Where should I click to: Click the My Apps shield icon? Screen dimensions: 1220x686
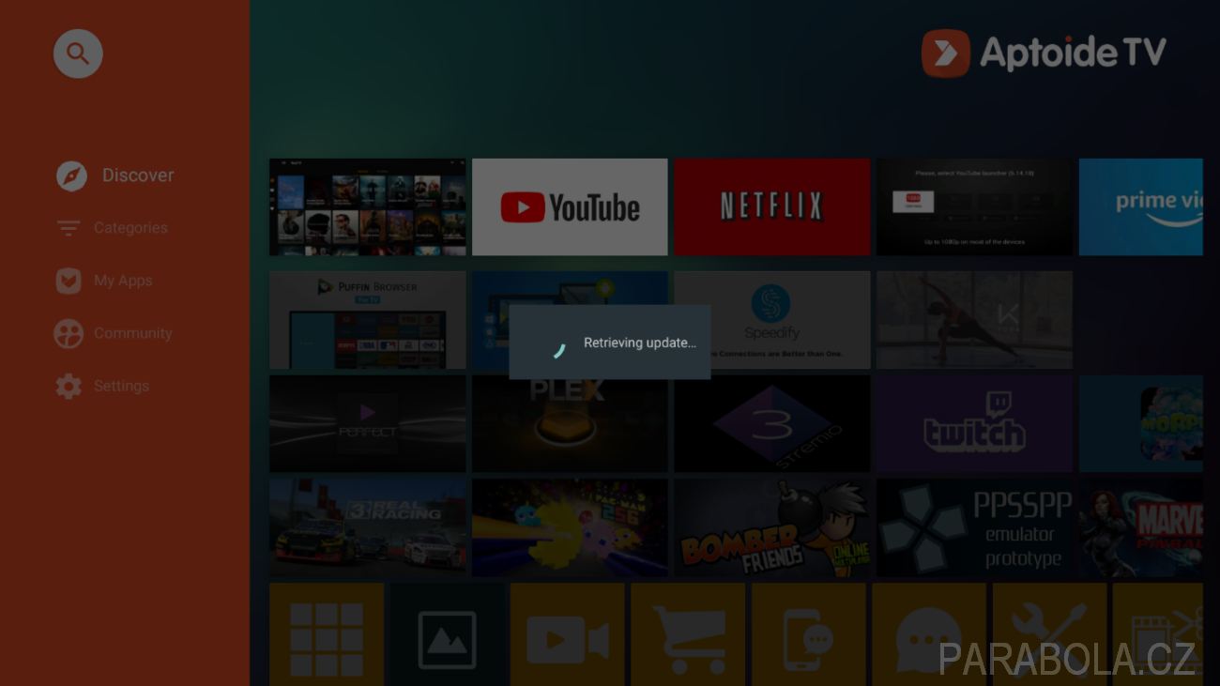point(69,281)
